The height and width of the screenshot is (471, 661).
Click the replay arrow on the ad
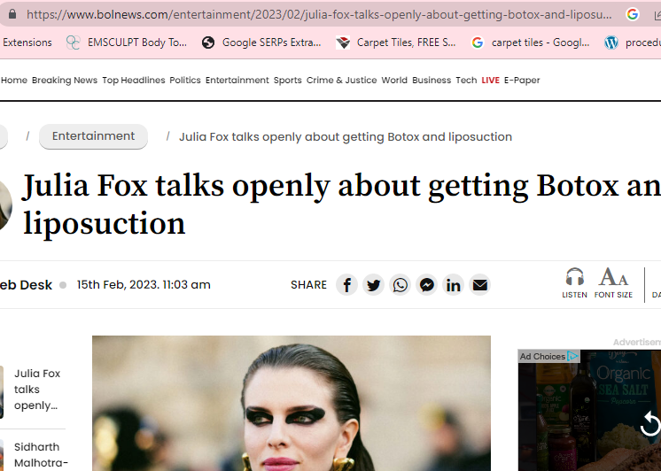point(649,424)
